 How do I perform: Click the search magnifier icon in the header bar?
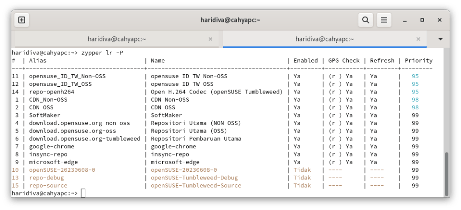pyautogui.click(x=365, y=20)
